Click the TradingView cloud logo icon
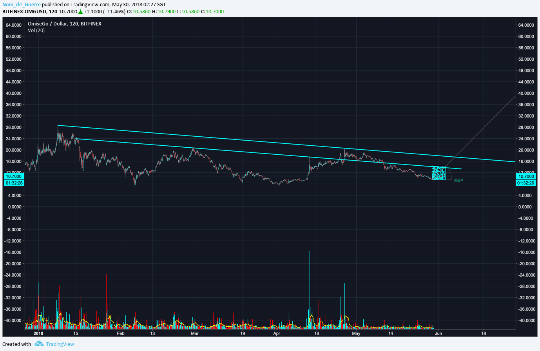Screen dimensions: 540x351 point(39,344)
